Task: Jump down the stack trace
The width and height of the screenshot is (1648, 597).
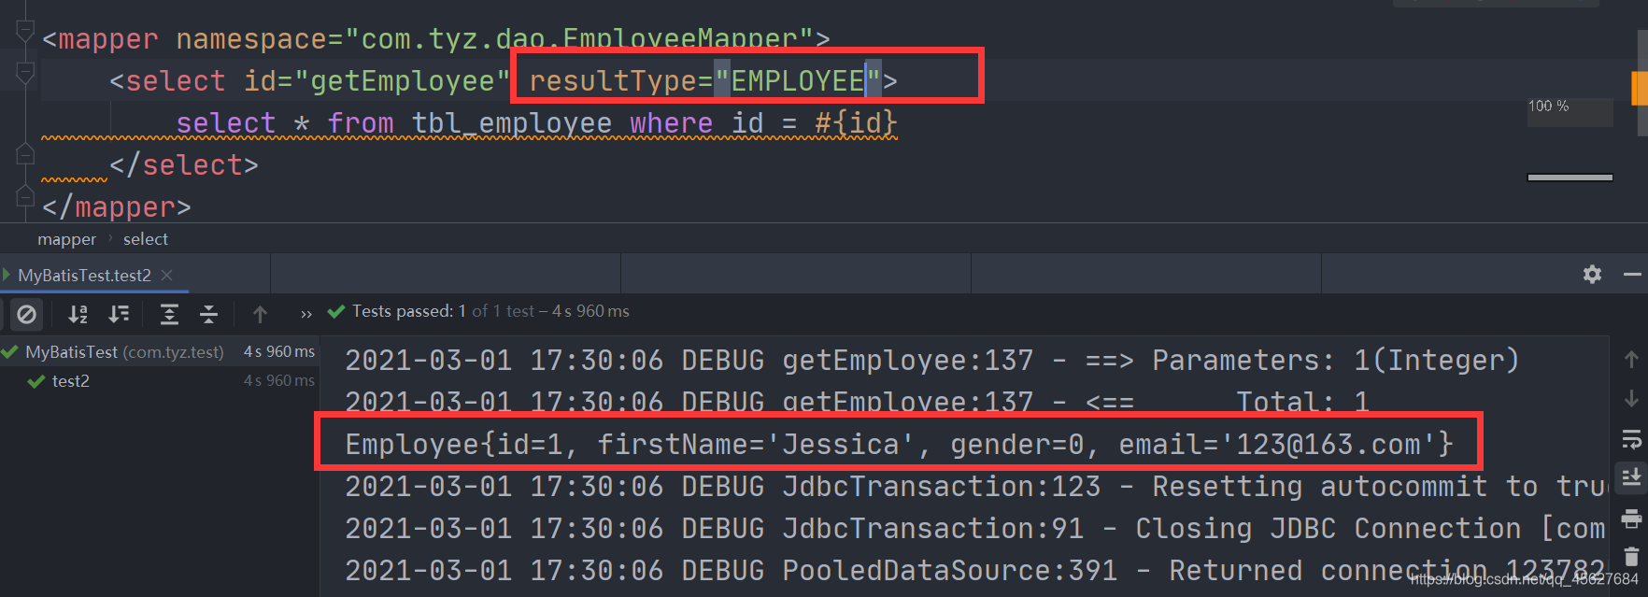Action: [1631, 399]
